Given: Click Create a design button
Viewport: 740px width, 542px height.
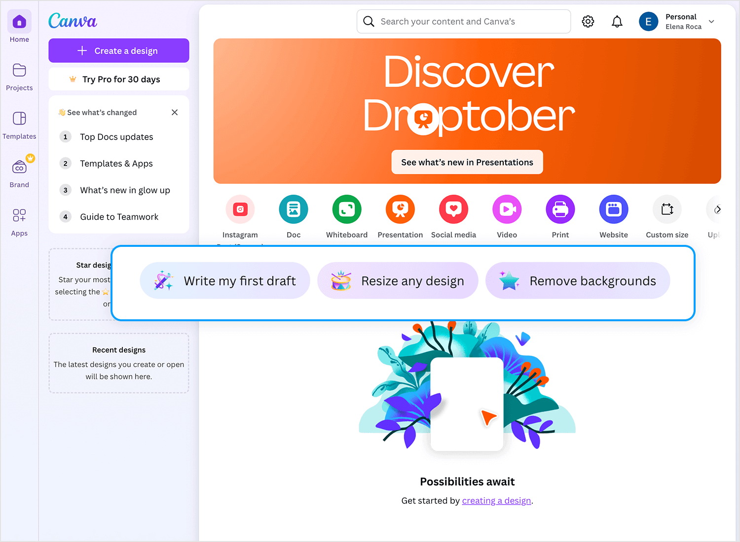Looking at the screenshot, I should 119,51.
